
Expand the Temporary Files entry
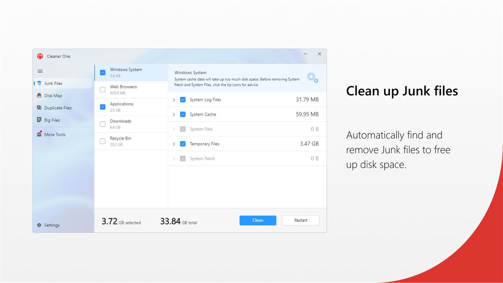[x=174, y=143]
